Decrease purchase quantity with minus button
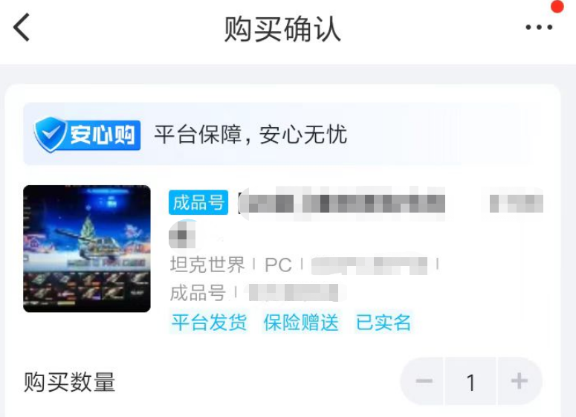The width and height of the screenshot is (576, 417). click(x=424, y=381)
